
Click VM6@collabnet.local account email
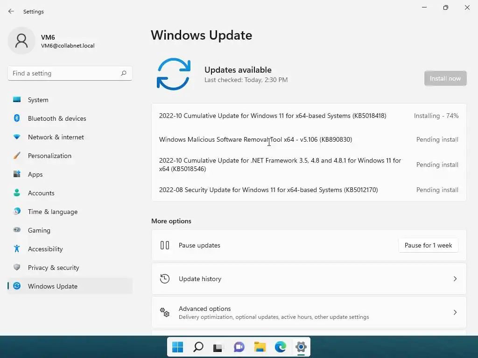pos(68,46)
